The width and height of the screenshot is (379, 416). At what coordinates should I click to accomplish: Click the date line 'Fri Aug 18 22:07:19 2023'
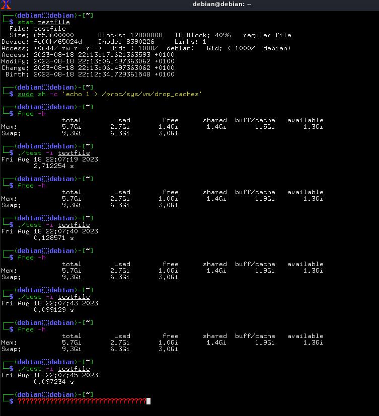[50, 159]
